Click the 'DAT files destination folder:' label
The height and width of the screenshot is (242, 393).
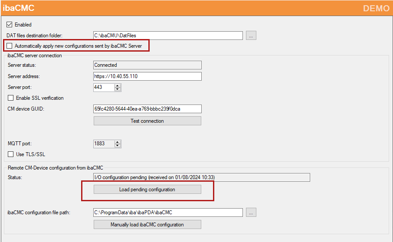pos(35,36)
